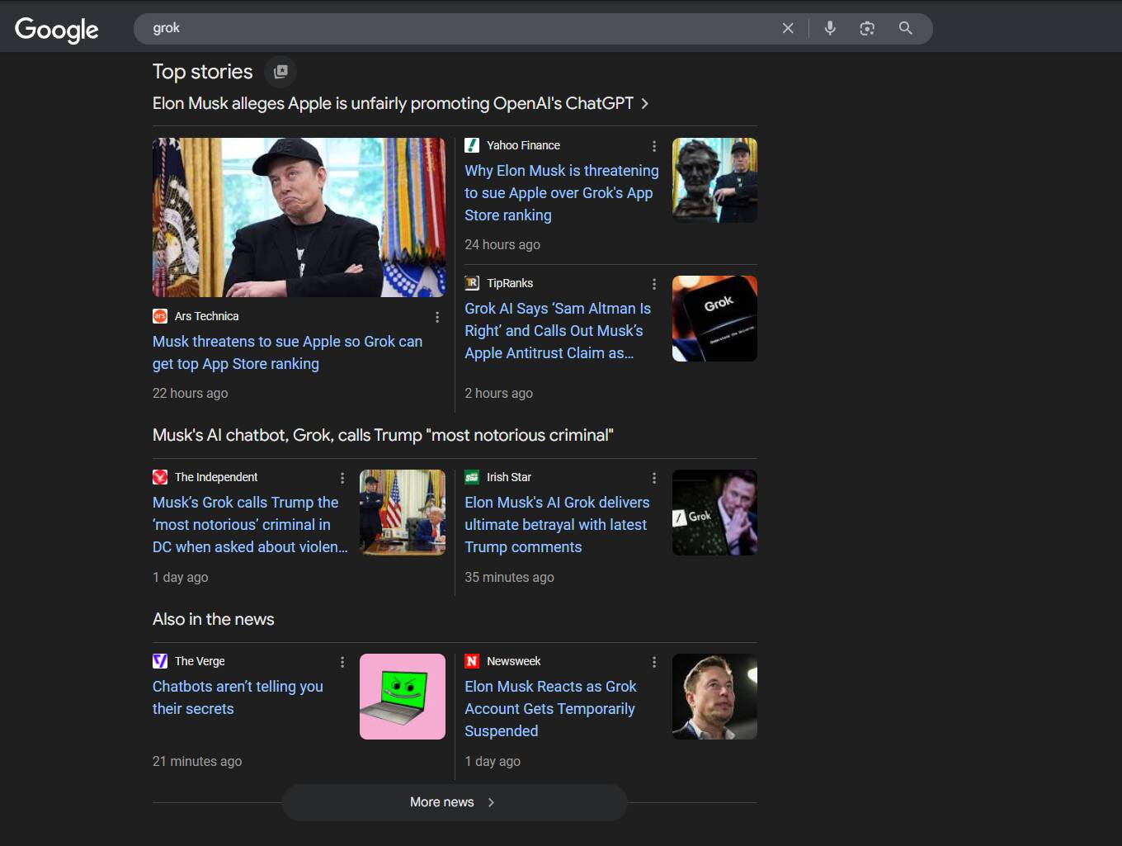The height and width of the screenshot is (846, 1122).
Task: Open Chatbots aren't telling you their secrets
Action: tap(238, 697)
